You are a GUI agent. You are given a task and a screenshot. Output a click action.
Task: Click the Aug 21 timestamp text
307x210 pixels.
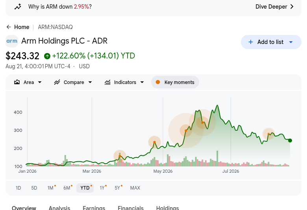point(38,66)
